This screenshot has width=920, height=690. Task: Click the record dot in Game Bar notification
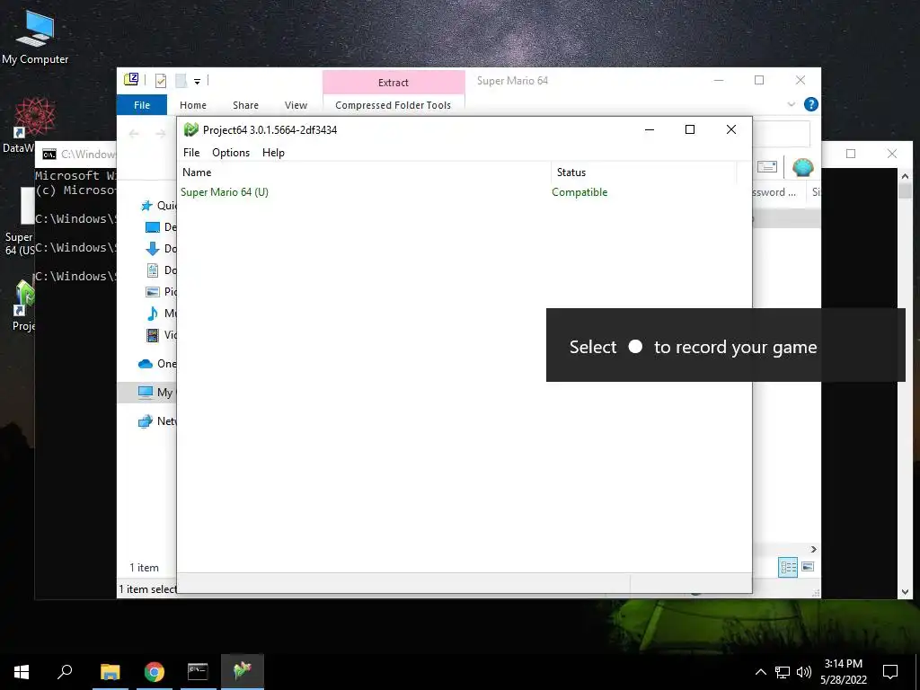(x=635, y=347)
